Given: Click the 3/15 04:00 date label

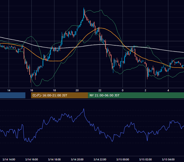Looking at the screenshot, I should click(168, 159).
